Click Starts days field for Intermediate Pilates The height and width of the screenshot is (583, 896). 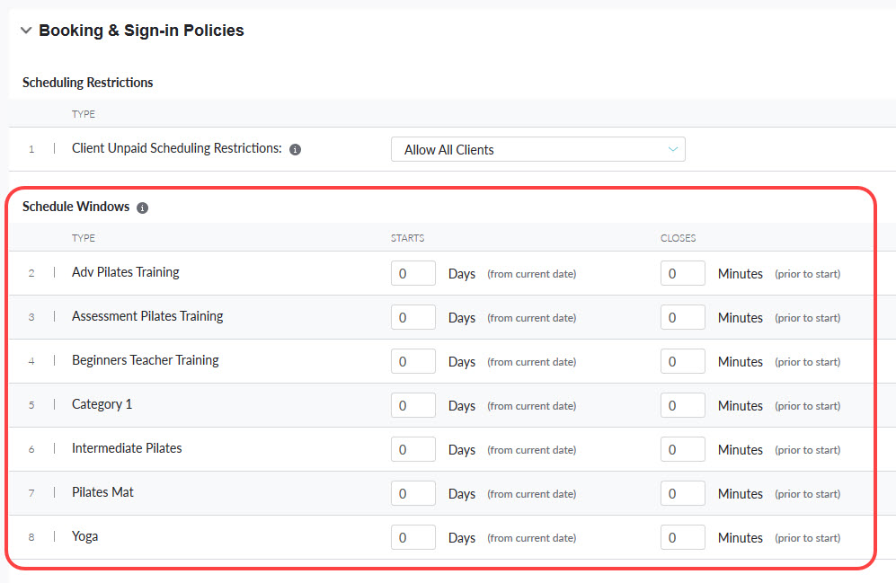point(413,449)
